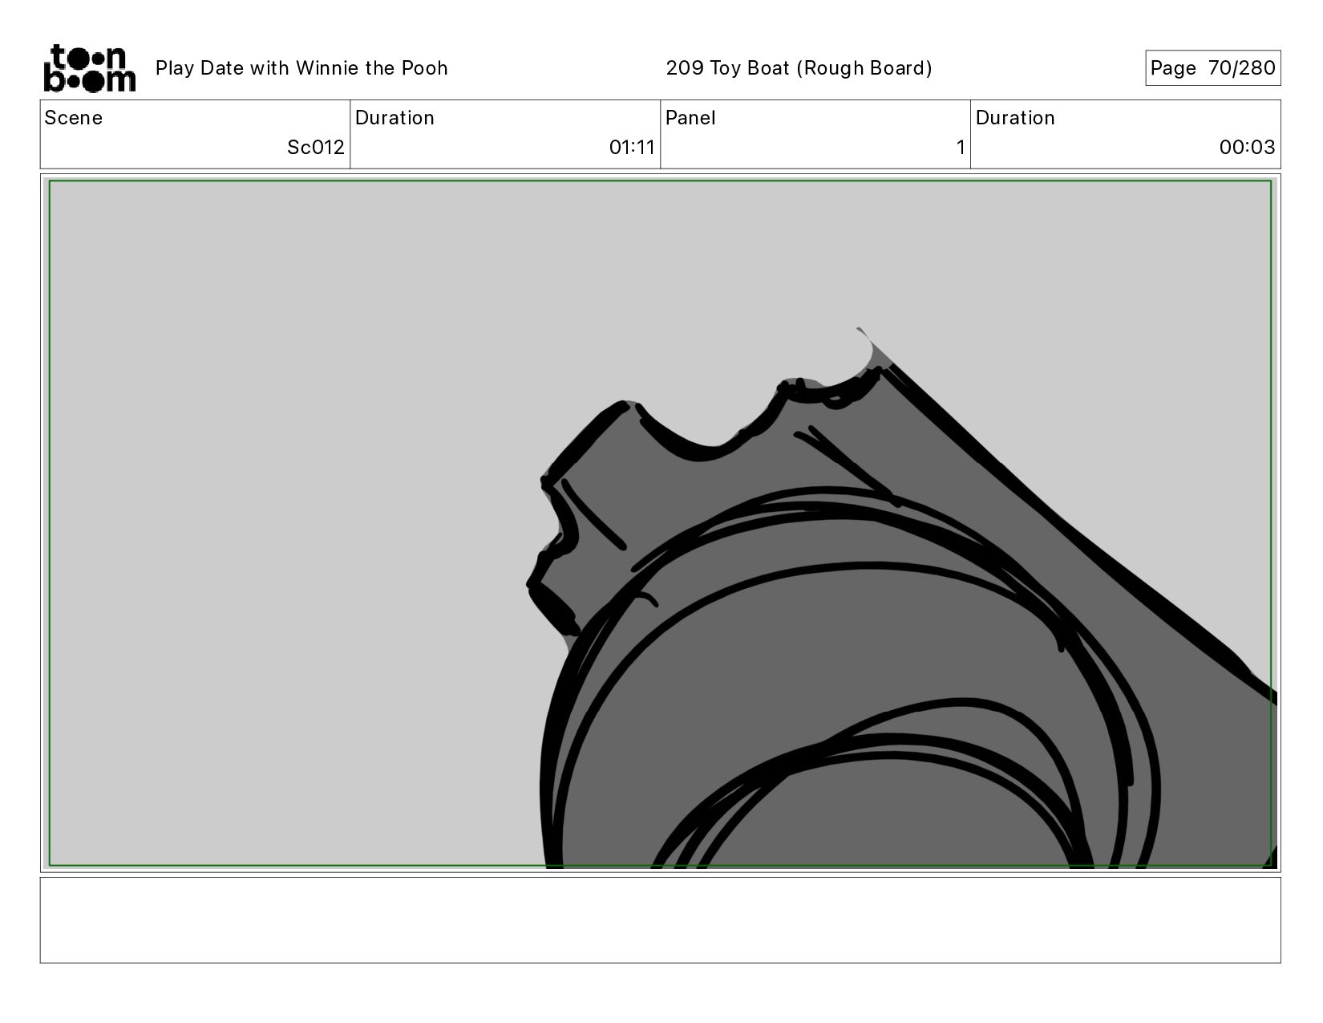The image size is (1323, 1023).
Task: Click the panel duration value '00:03'
Action: click(x=1247, y=148)
